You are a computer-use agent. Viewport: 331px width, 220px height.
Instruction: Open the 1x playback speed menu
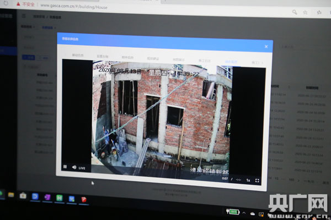click(x=248, y=180)
